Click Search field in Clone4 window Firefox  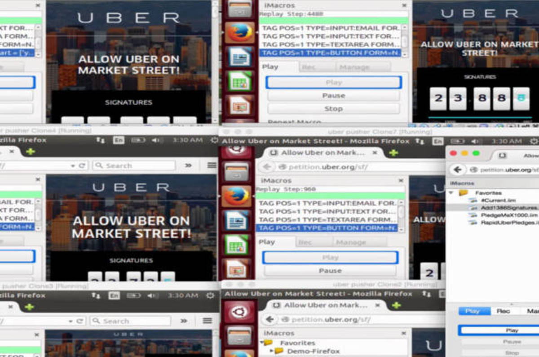point(134,165)
